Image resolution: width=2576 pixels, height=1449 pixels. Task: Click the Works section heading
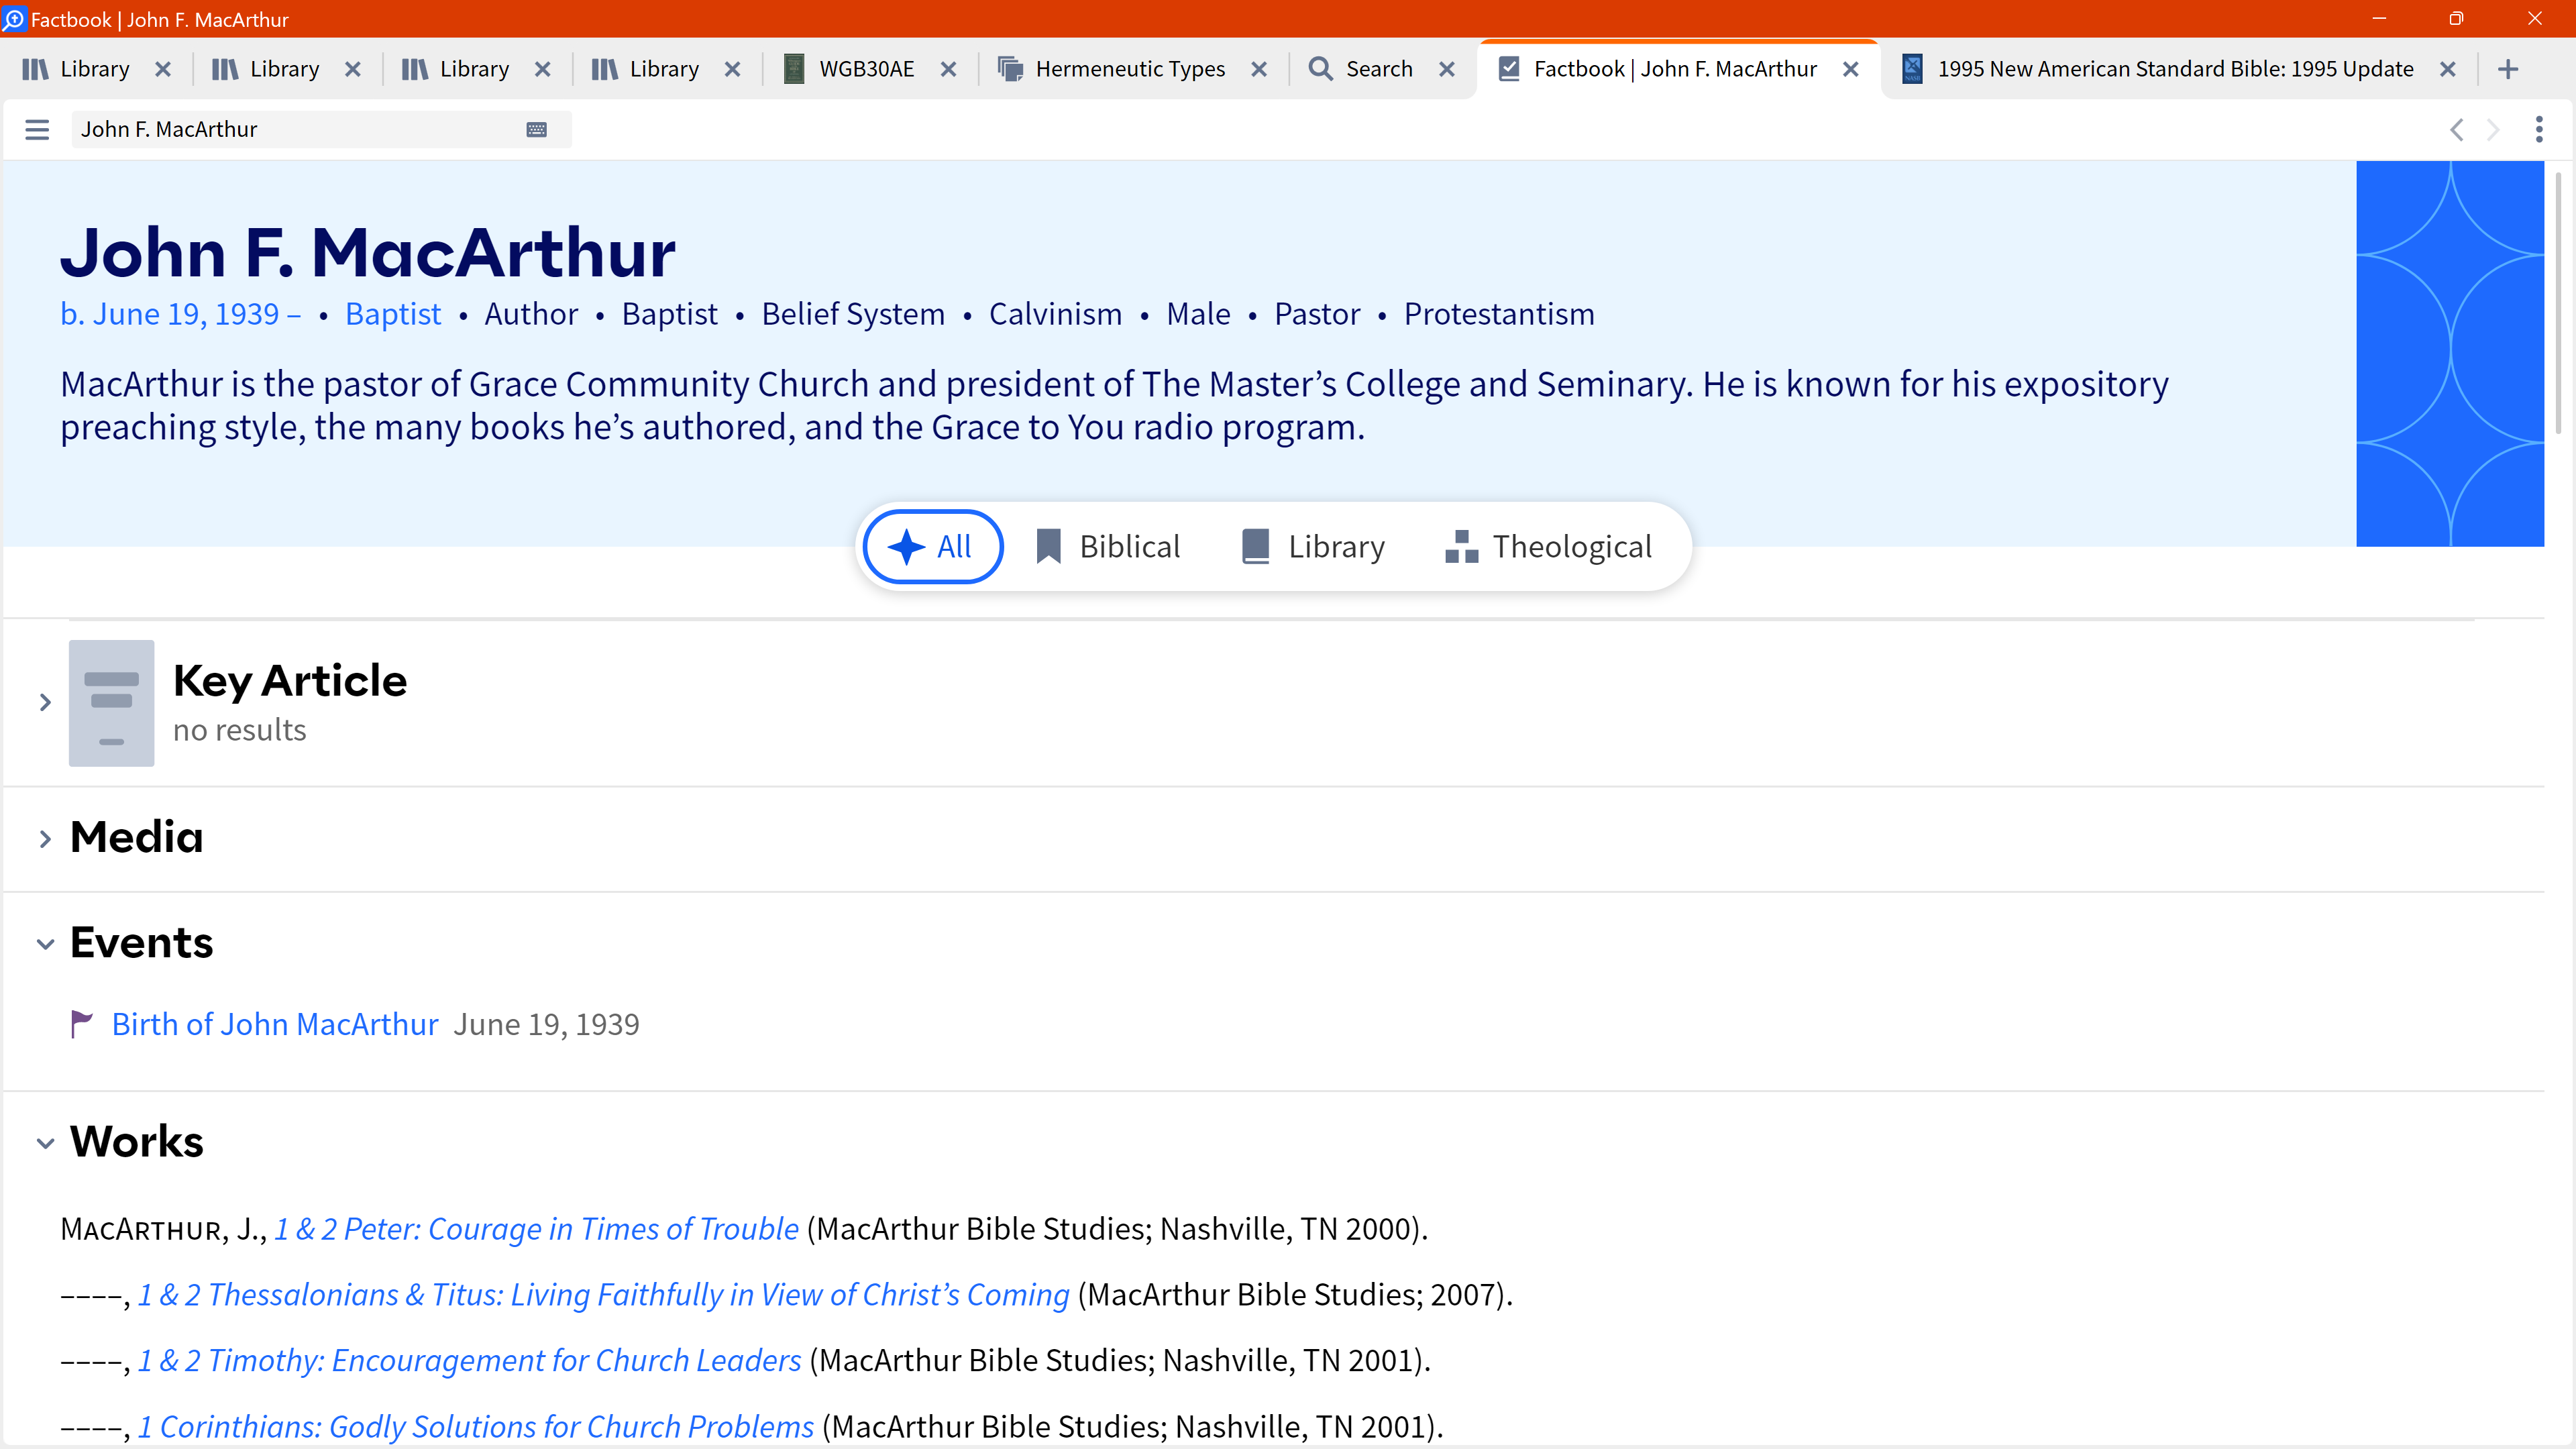tap(137, 1142)
